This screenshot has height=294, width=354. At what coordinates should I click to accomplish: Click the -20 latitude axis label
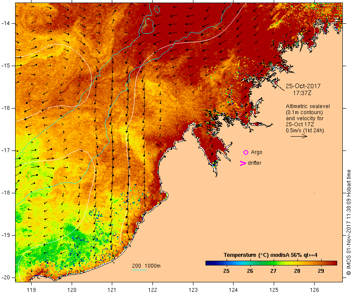click(x=6, y=278)
